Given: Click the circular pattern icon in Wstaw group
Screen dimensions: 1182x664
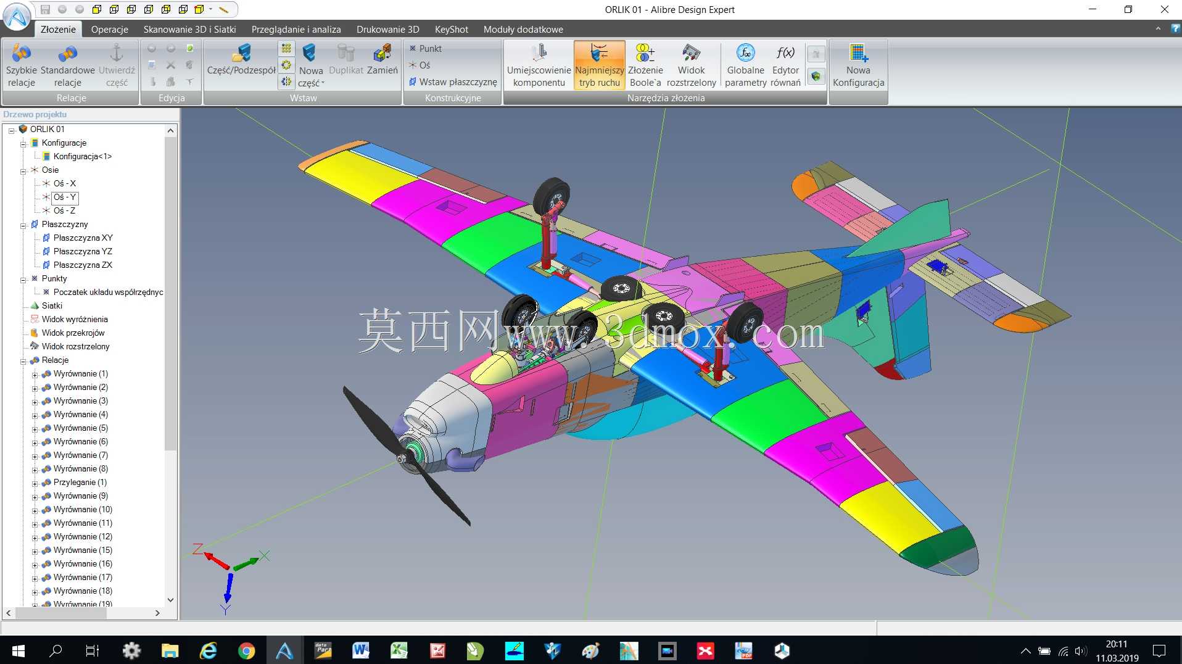Looking at the screenshot, I should (286, 65).
